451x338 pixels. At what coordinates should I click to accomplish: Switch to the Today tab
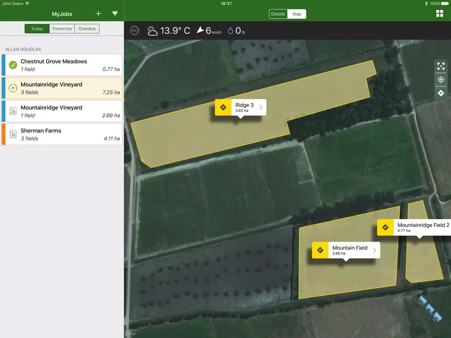(37, 29)
